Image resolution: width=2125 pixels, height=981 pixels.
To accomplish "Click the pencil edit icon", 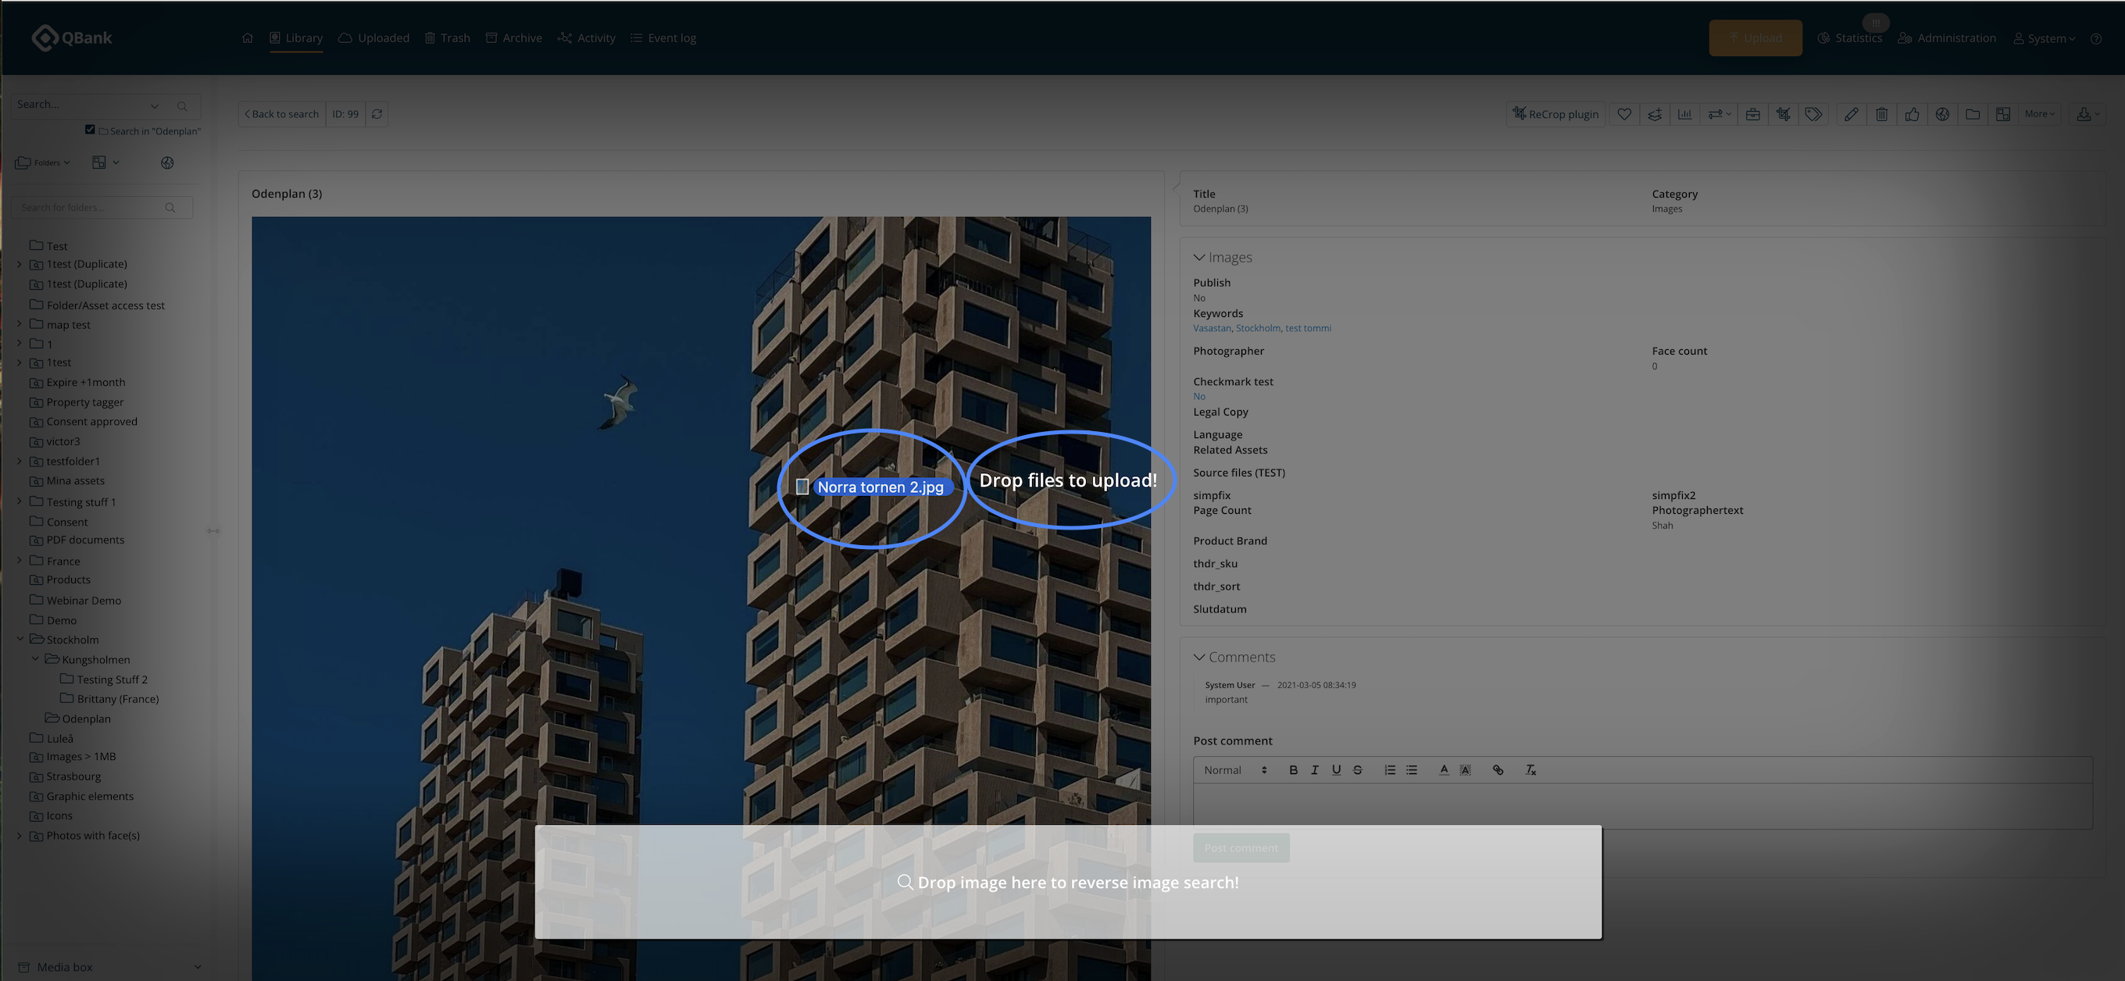I will (x=1851, y=115).
